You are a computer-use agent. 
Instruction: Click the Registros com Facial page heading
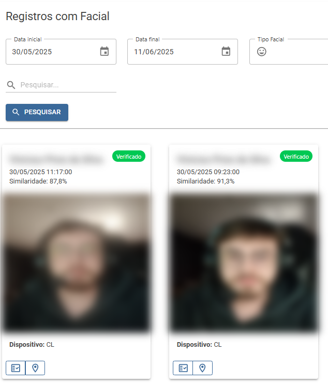57,17
